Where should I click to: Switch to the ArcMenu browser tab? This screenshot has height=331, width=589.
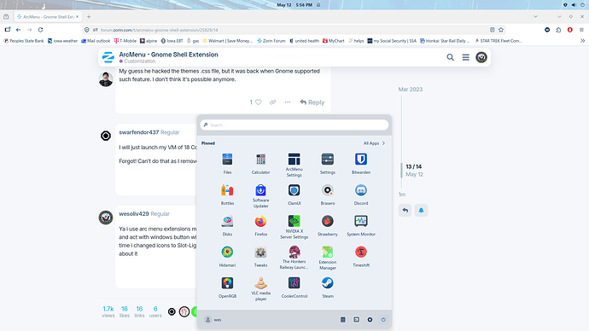tap(49, 17)
